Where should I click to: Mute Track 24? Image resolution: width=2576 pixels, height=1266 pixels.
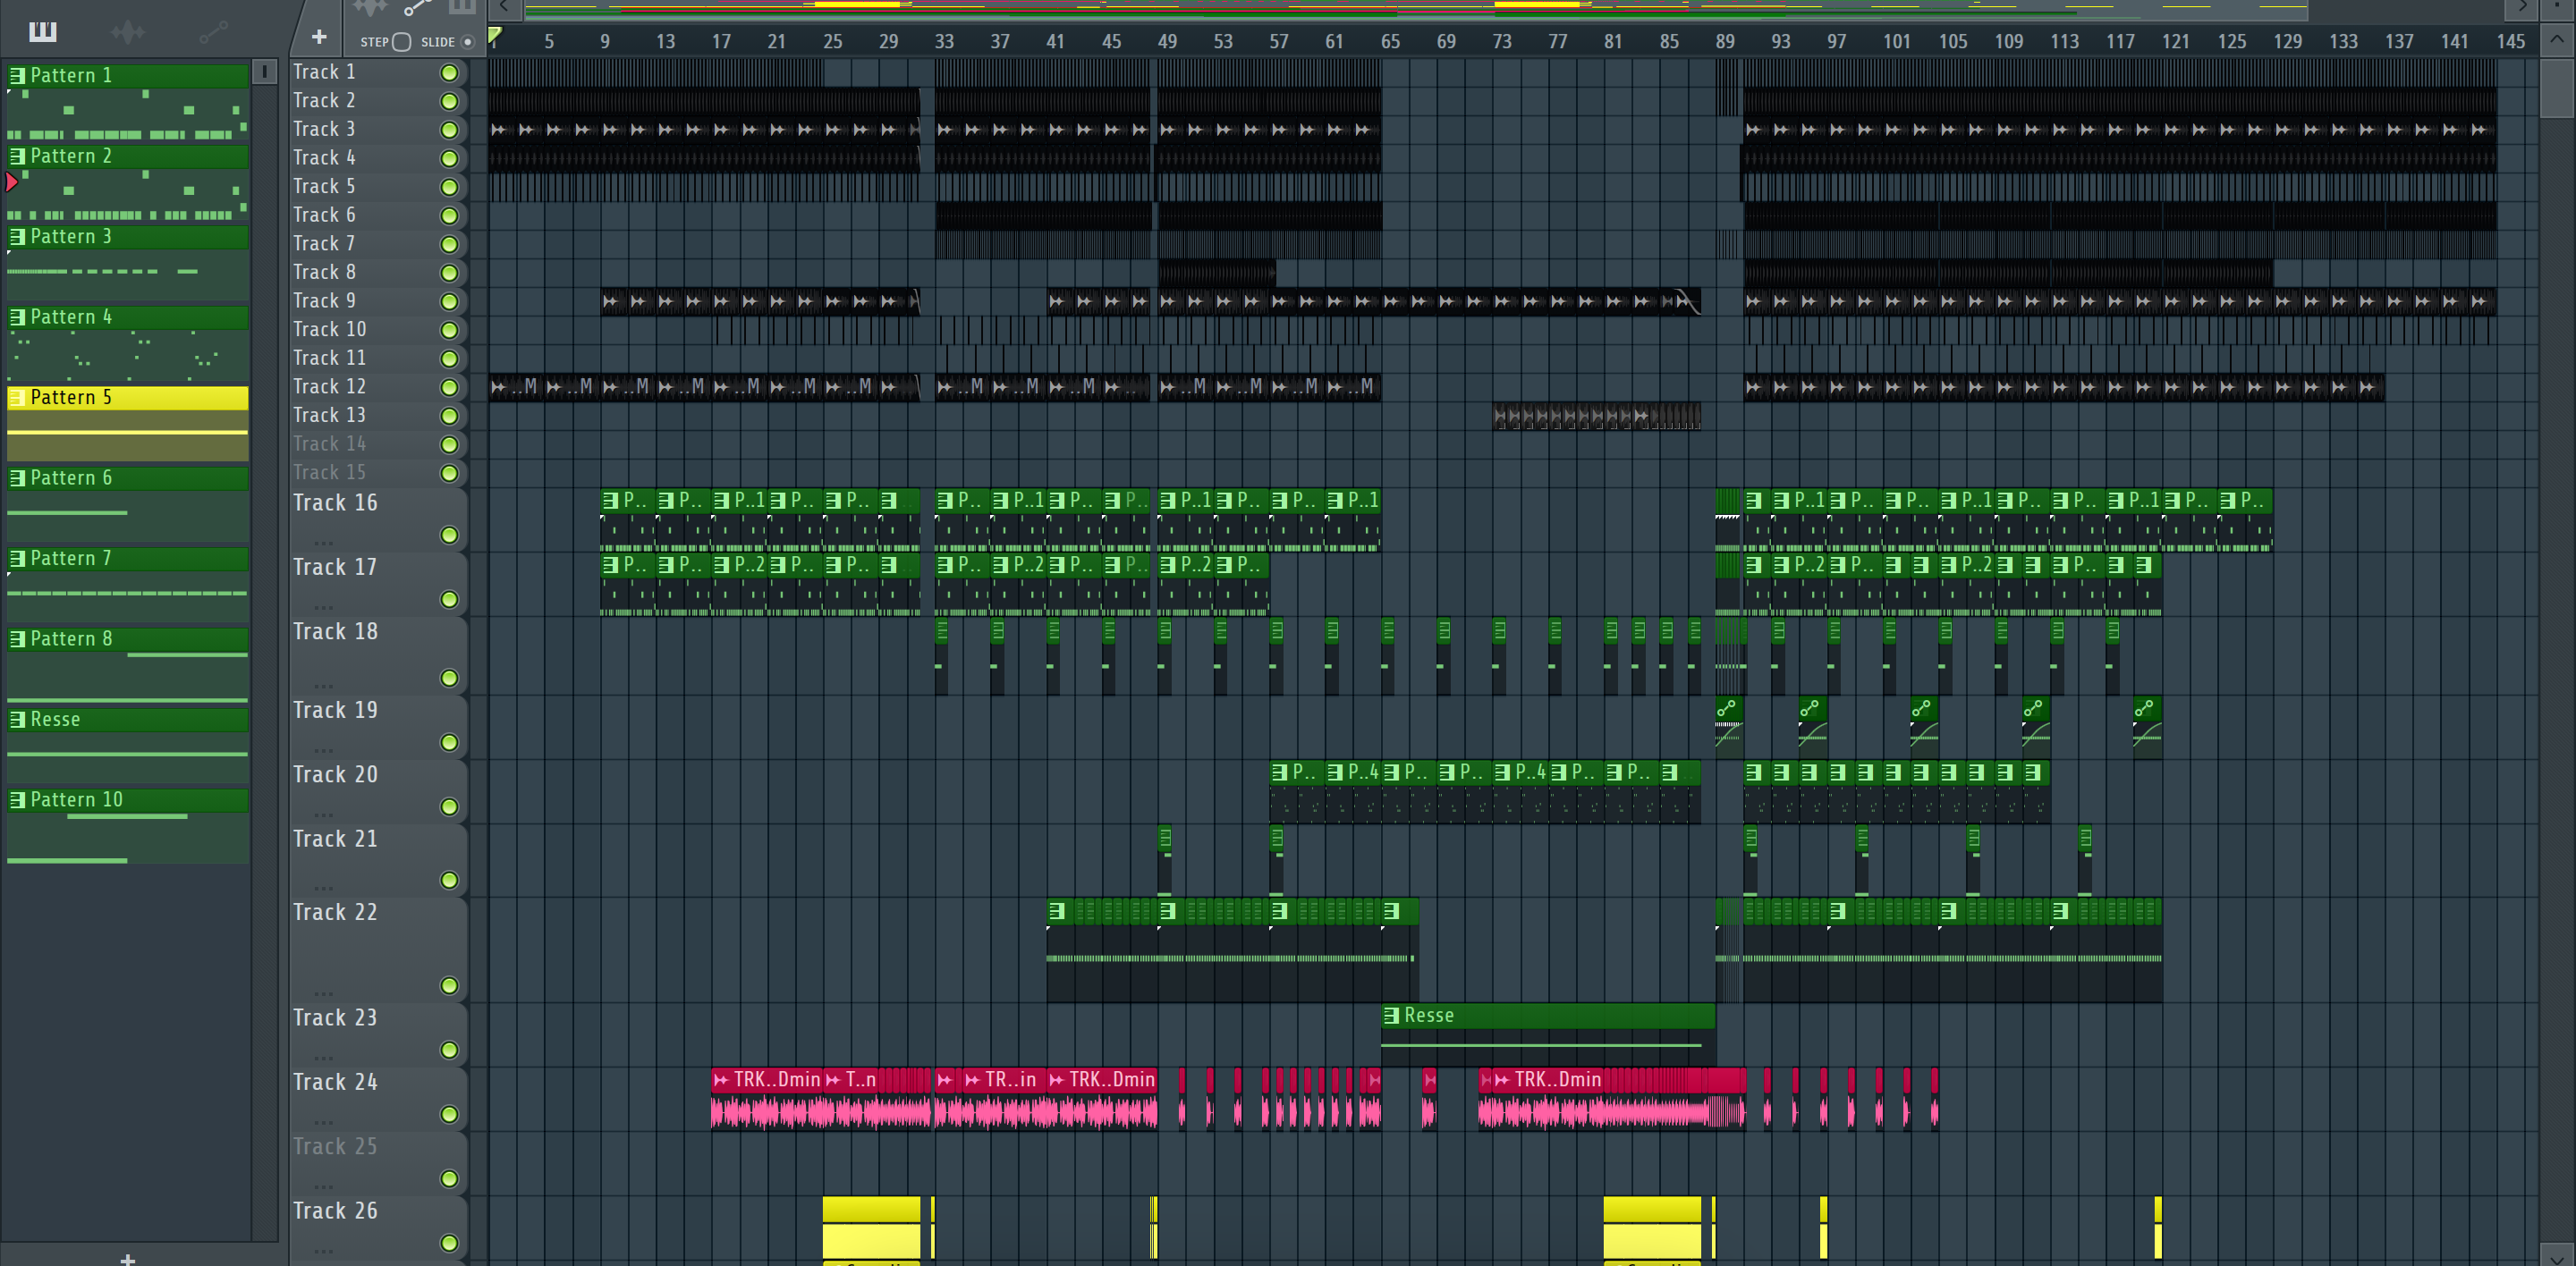click(449, 1114)
